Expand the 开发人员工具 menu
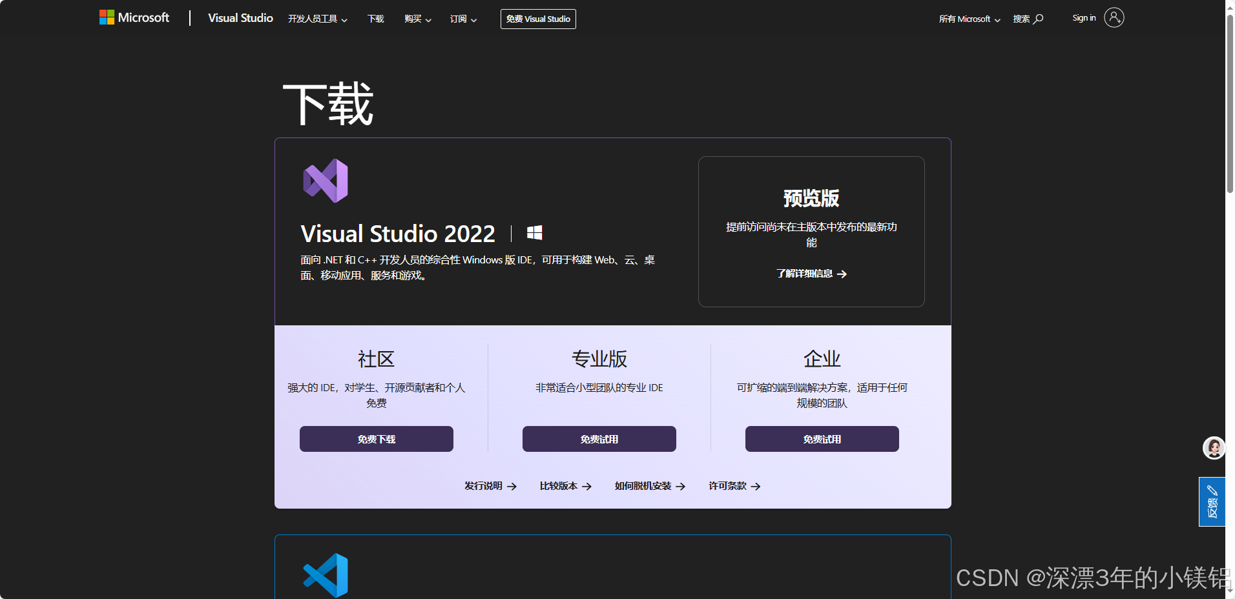The height and width of the screenshot is (599, 1235). [x=317, y=19]
